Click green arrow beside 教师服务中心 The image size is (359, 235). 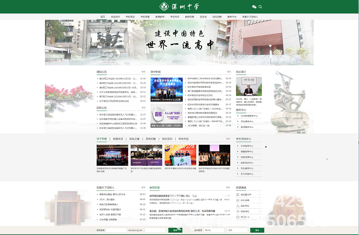(x=238, y=127)
